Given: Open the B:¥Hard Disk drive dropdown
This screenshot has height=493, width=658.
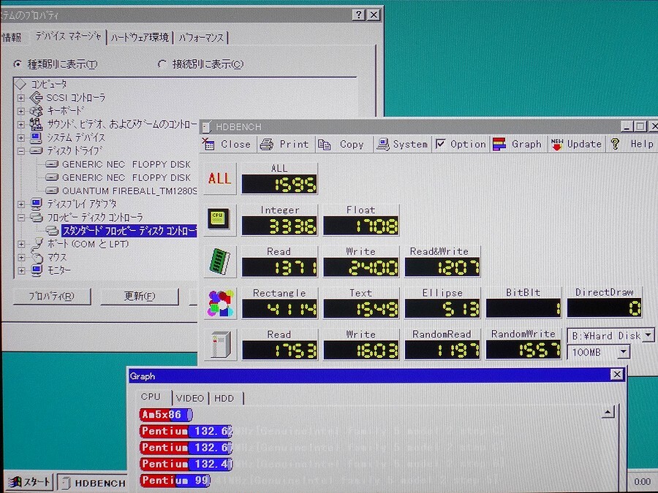Looking at the screenshot, I should [648, 335].
